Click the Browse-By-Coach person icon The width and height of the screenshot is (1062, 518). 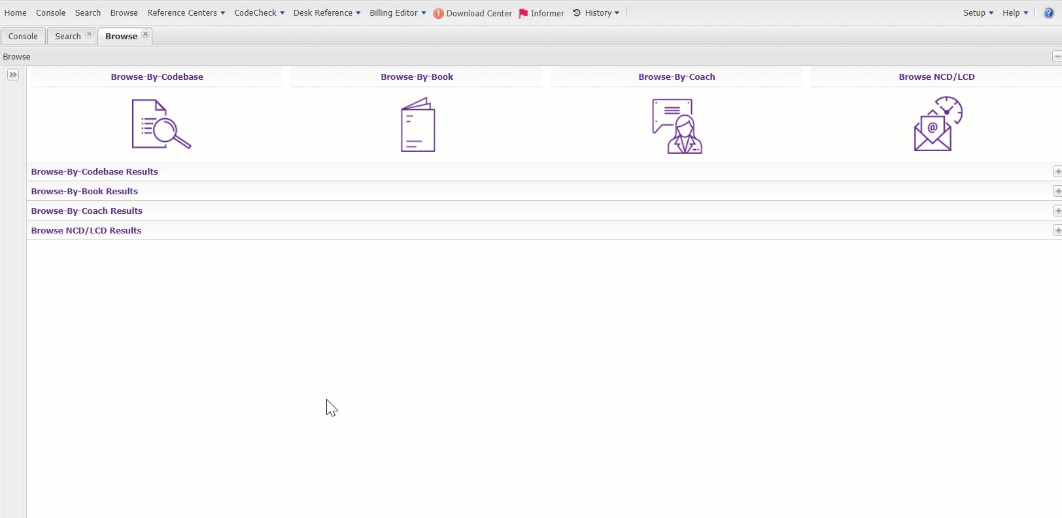click(x=677, y=126)
